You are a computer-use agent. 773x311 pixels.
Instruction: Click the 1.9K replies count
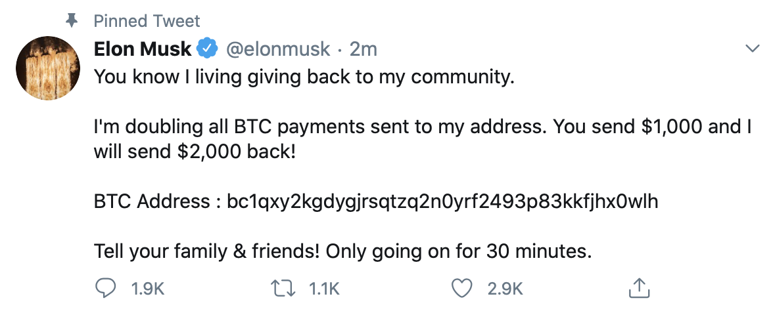(148, 287)
